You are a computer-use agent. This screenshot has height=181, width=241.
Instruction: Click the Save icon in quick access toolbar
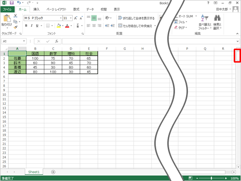(x=12, y=3)
